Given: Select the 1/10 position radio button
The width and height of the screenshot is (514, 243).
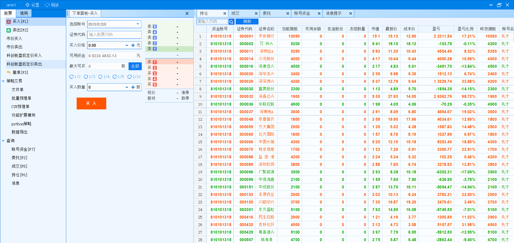Looking at the screenshot, I should click(129, 77).
